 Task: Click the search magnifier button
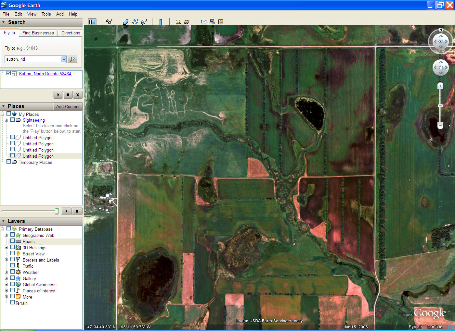[72, 59]
